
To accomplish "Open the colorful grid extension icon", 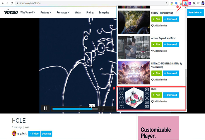I will tap(172, 3).
